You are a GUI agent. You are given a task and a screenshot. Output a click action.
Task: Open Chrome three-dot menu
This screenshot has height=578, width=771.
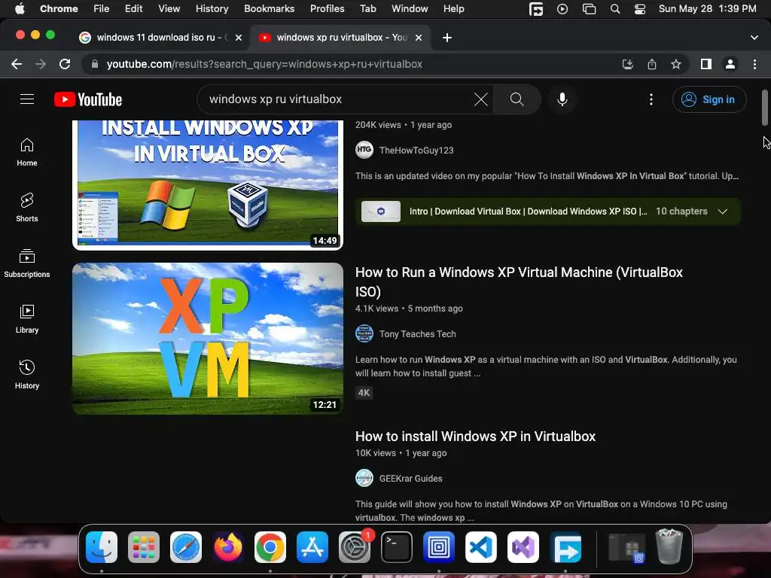click(754, 64)
